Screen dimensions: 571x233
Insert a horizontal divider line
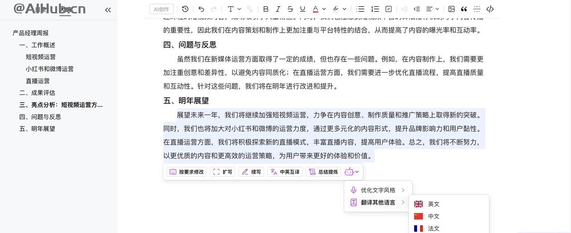point(477,9)
